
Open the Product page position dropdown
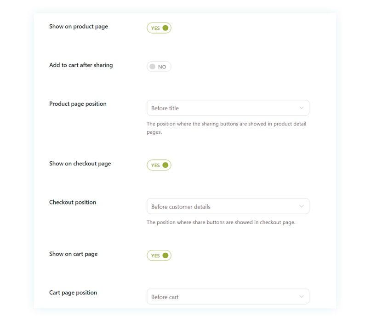228,108
